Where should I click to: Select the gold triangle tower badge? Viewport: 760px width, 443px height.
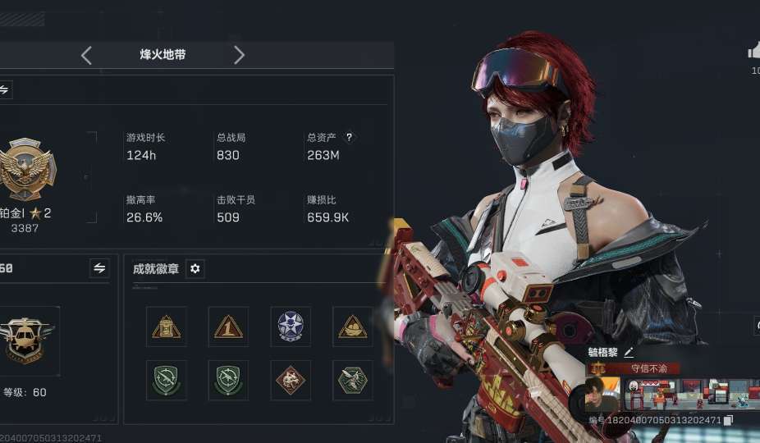[167, 327]
